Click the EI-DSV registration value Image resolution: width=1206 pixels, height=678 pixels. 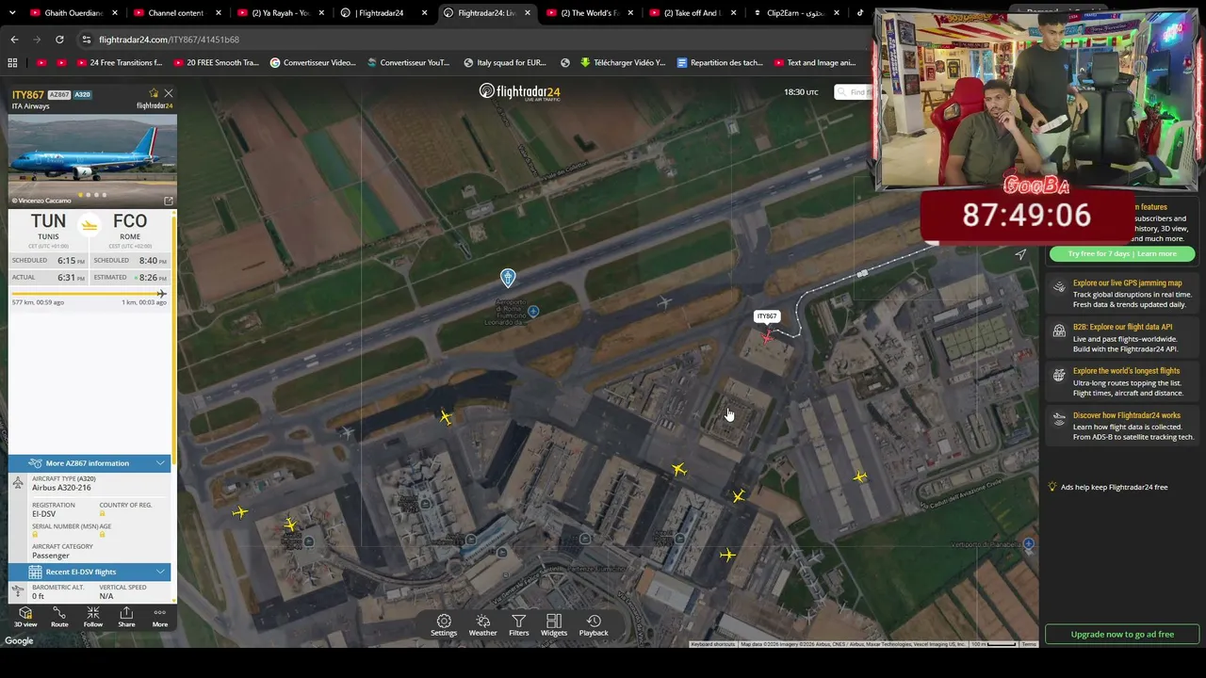click(43, 514)
